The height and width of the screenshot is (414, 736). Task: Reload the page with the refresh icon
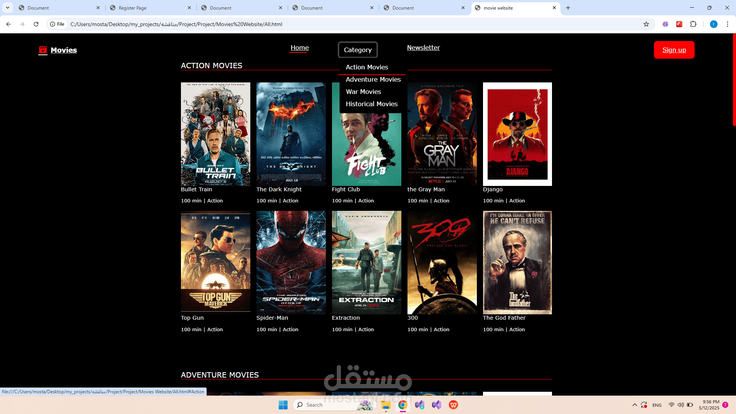(x=36, y=24)
